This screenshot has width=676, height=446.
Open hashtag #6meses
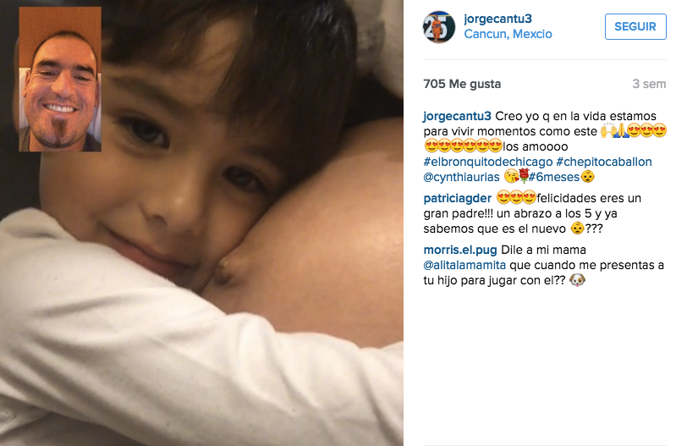(x=554, y=177)
